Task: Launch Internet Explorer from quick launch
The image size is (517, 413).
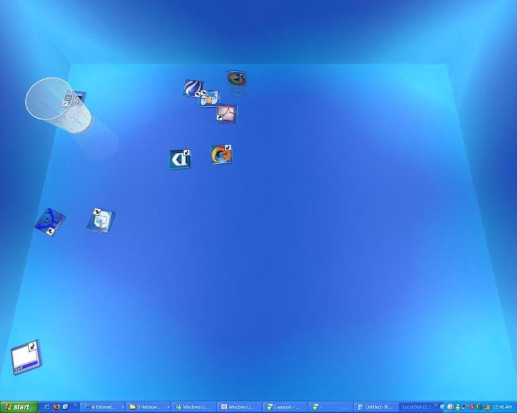Action: pyautogui.click(x=47, y=407)
